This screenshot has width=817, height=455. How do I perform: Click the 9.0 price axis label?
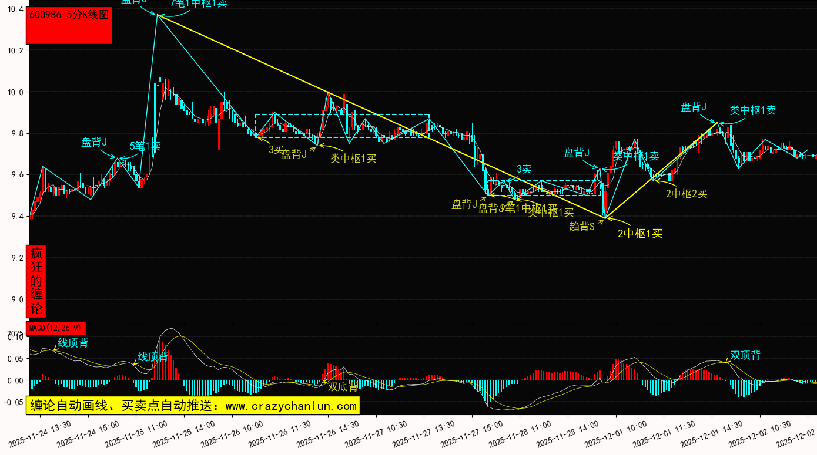pyautogui.click(x=15, y=300)
